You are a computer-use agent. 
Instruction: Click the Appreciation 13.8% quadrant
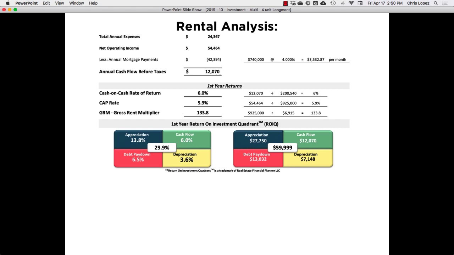click(138, 140)
